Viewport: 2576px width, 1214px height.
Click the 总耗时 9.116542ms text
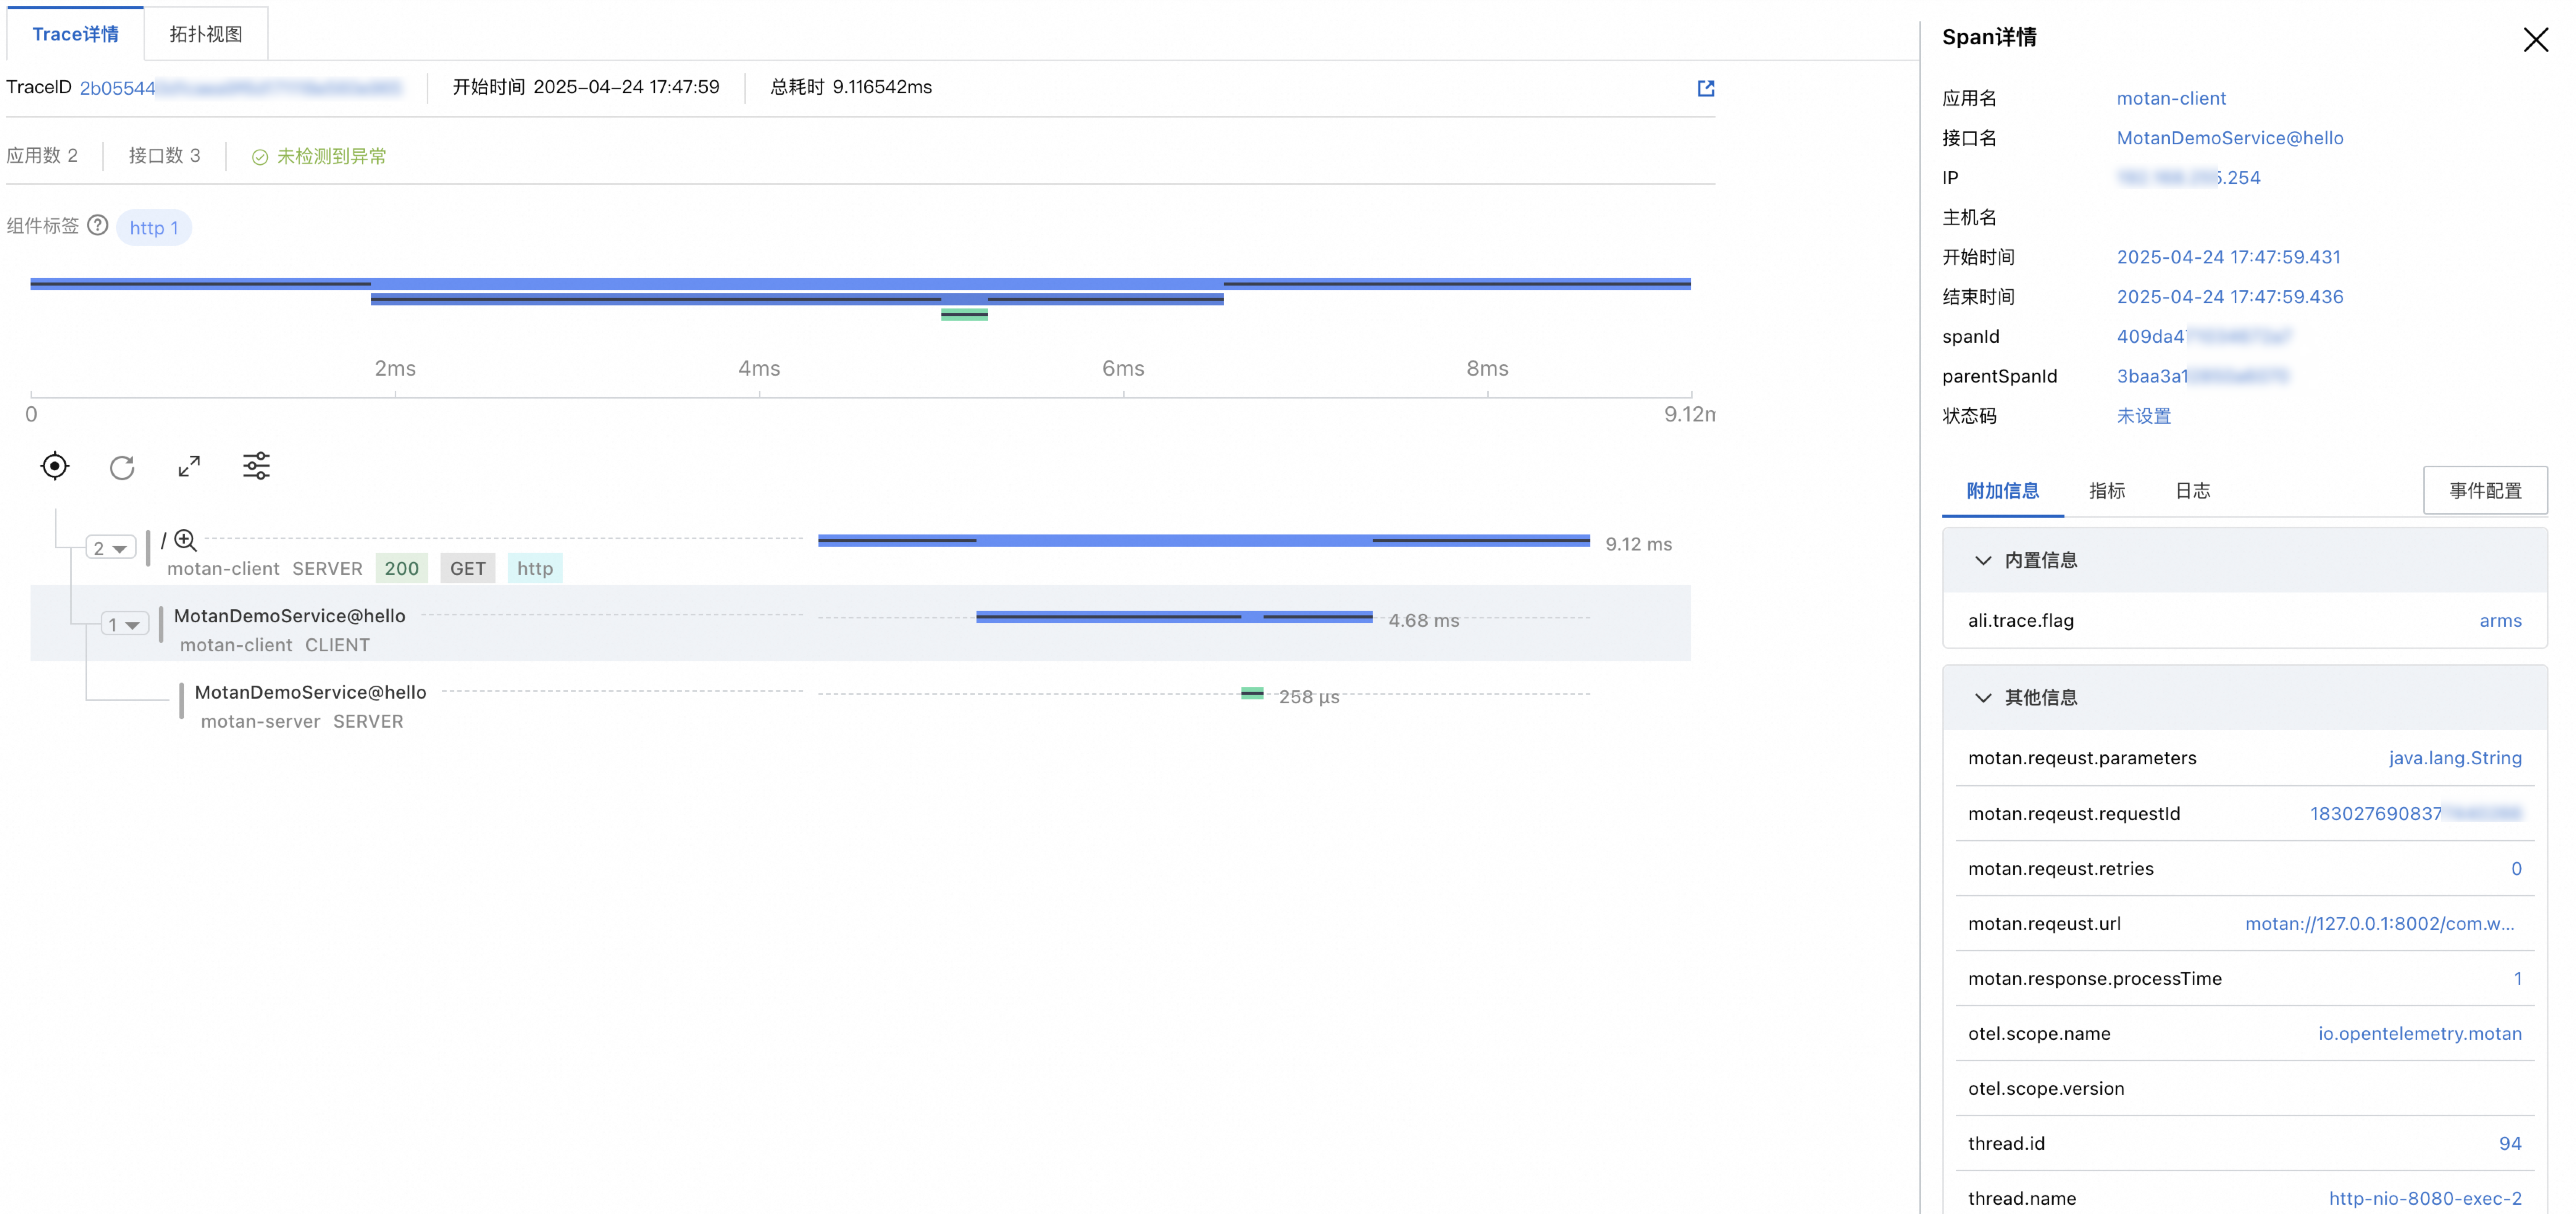[x=851, y=88]
